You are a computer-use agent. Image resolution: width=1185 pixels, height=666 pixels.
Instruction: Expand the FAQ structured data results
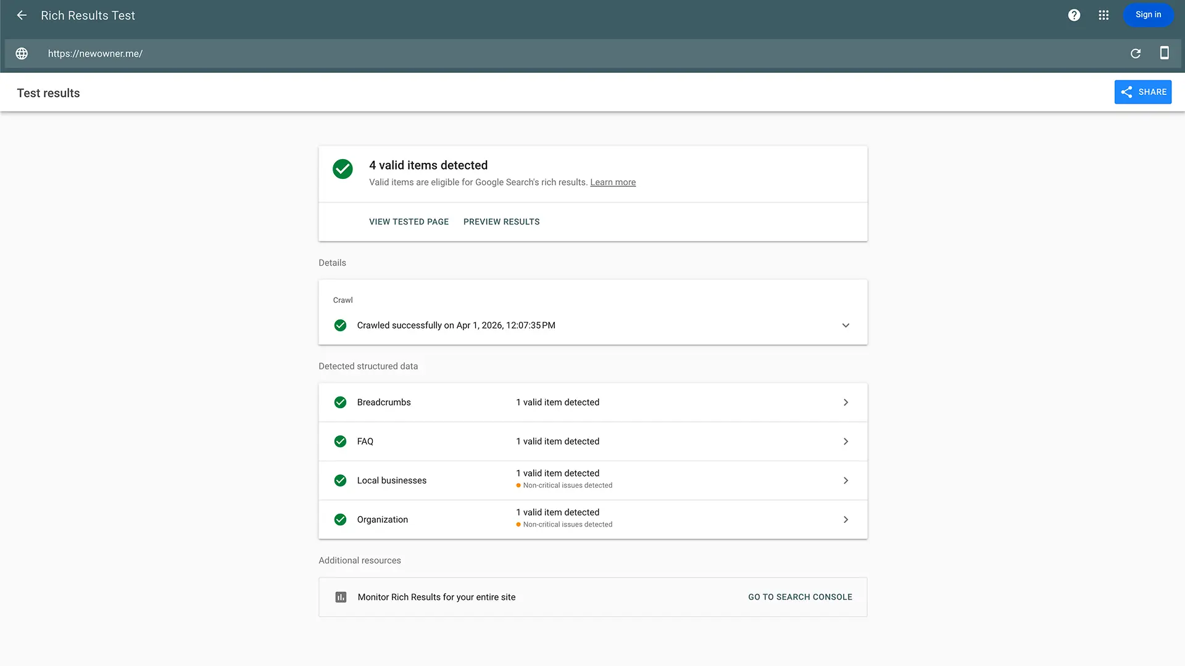click(x=846, y=441)
